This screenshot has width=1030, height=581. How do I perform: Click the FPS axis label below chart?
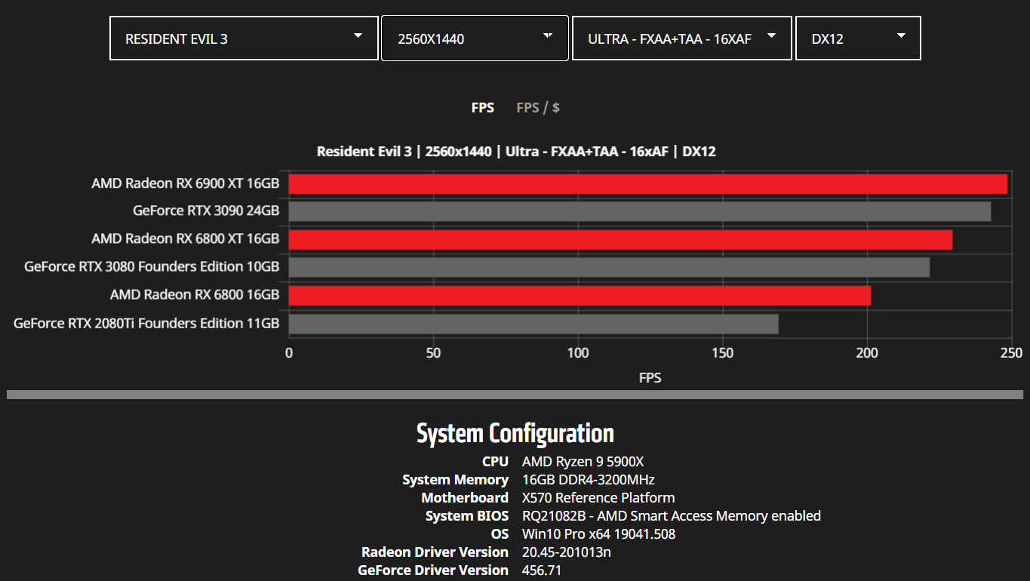[650, 377]
